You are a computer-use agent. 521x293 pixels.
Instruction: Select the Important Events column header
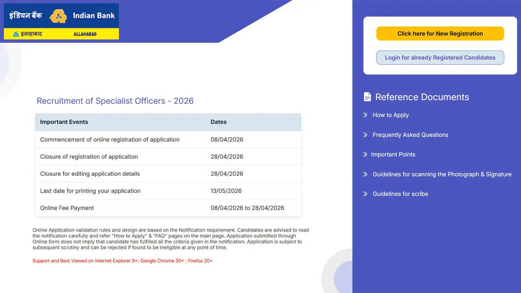pos(64,122)
